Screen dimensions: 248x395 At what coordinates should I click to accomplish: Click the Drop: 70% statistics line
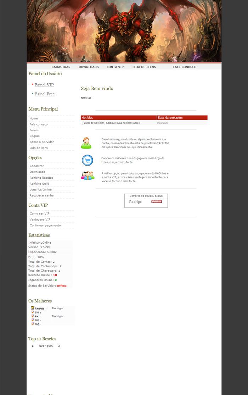[x=36, y=257]
